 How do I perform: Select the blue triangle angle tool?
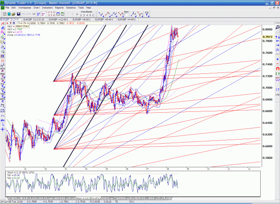[3, 47]
